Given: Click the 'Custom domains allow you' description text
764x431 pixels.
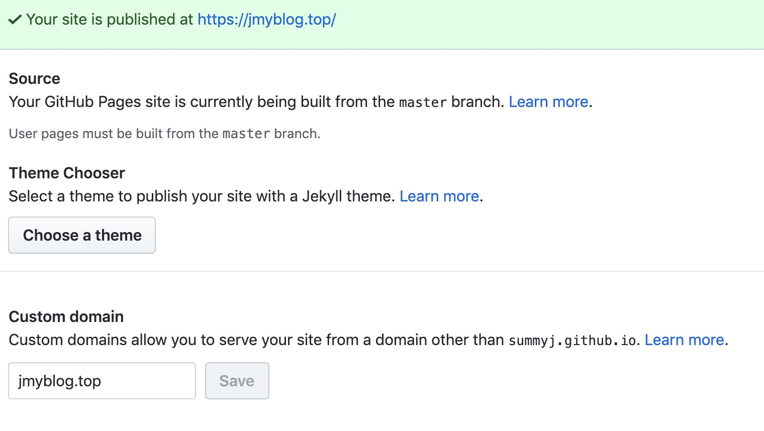Looking at the screenshot, I should 251,340.
